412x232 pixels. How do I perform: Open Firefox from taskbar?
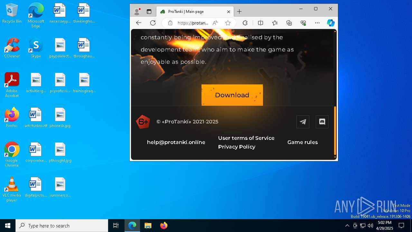coord(164,226)
